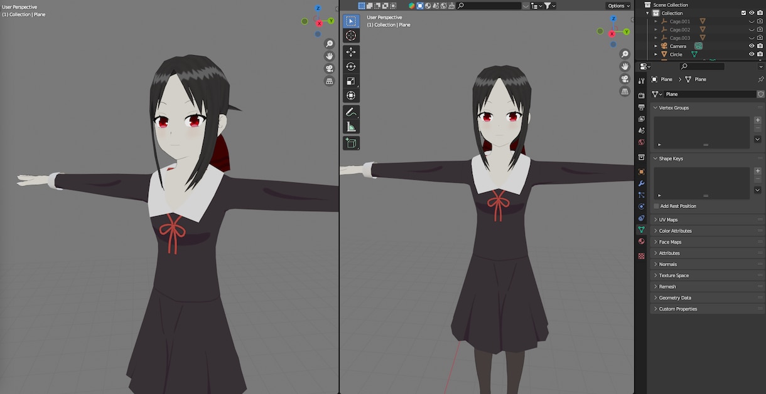
Task: Collapse Collection in outliner
Action: tap(648, 13)
